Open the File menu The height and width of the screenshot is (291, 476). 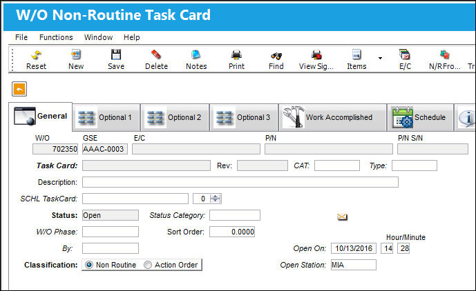[21, 37]
